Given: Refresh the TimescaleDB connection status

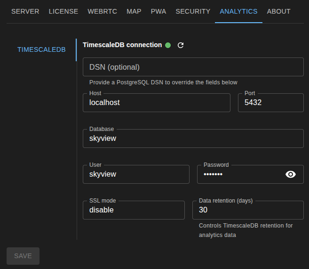Looking at the screenshot, I should (181, 45).
